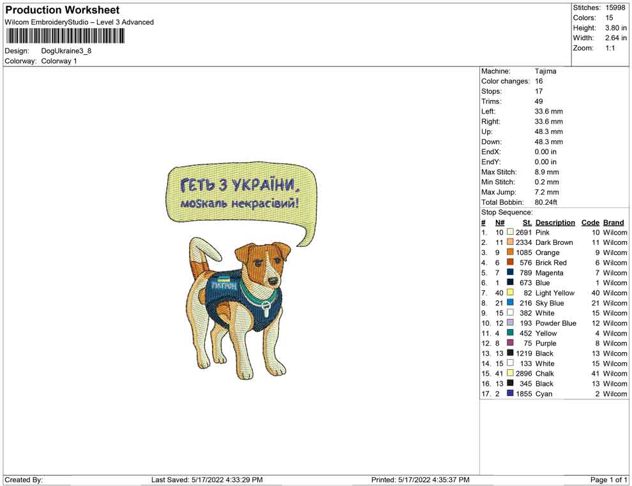Click the 'Yellow' description in row 11
This screenshot has height=486, width=632.
pos(546,333)
